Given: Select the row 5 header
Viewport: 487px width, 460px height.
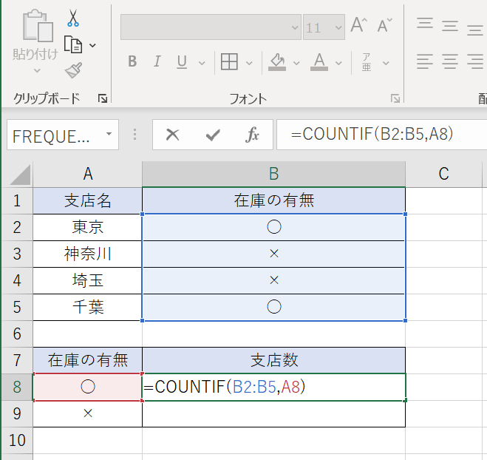Looking at the screenshot, I should (16, 308).
